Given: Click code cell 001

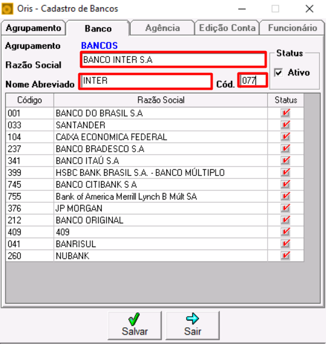Looking at the screenshot, I should tap(30, 113).
